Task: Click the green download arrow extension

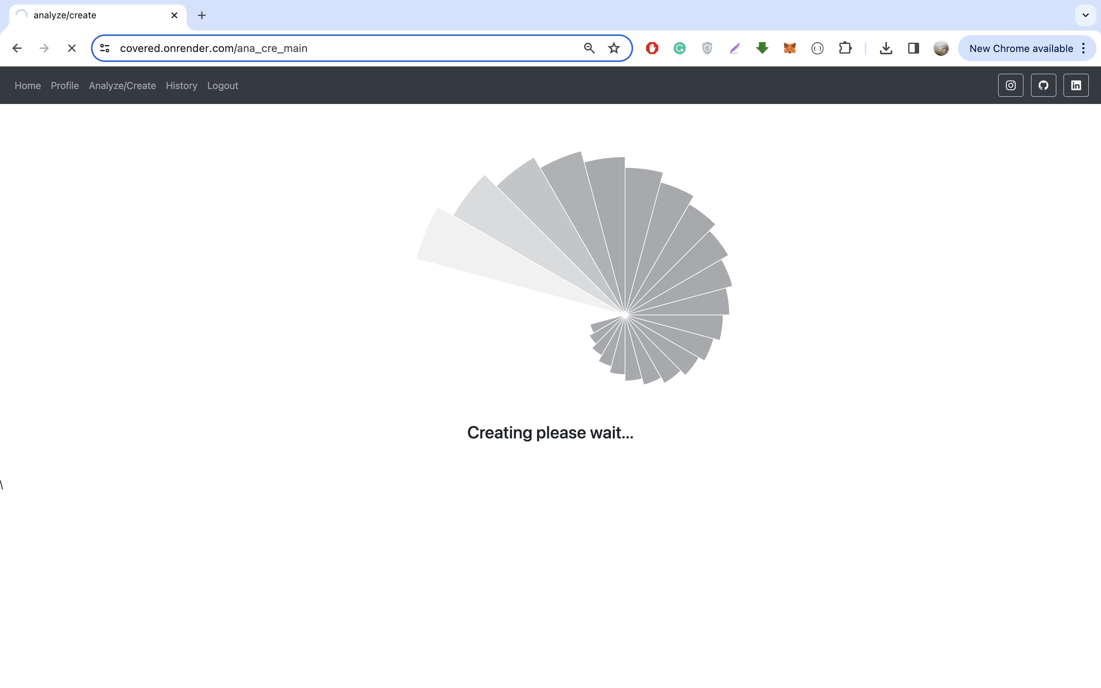Action: (762, 48)
